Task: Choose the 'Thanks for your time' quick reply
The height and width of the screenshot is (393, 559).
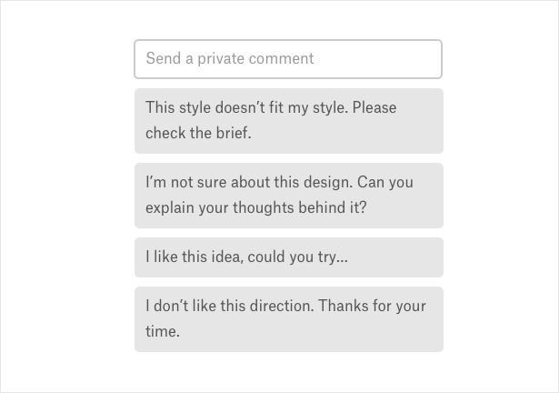Action: [x=288, y=318]
